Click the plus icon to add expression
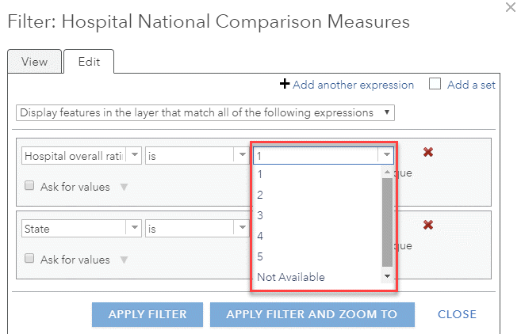Viewport: 521px width, 334px height. pyautogui.click(x=285, y=84)
